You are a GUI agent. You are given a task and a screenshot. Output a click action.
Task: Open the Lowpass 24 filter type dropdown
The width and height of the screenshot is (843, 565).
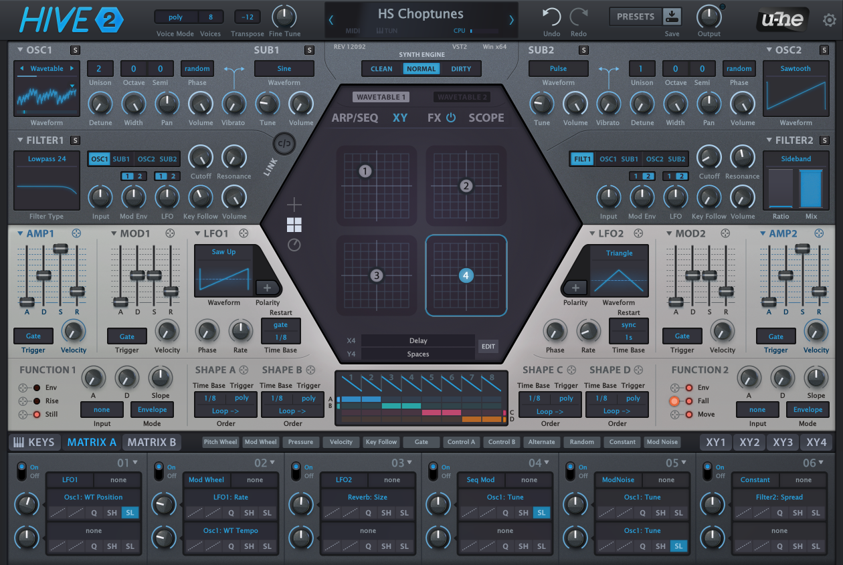click(x=47, y=159)
